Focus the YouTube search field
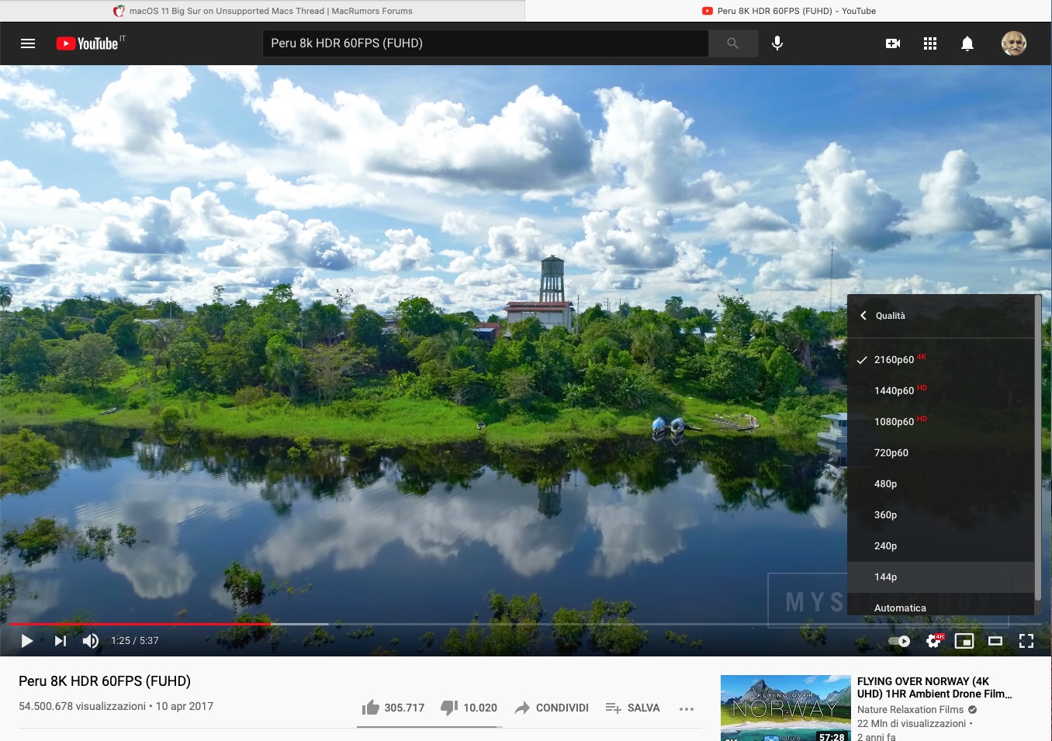 tap(486, 43)
